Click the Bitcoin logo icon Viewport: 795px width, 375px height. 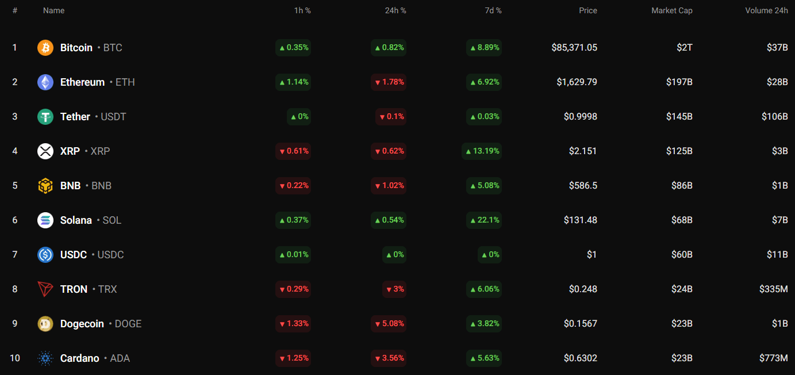pyautogui.click(x=45, y=48)
